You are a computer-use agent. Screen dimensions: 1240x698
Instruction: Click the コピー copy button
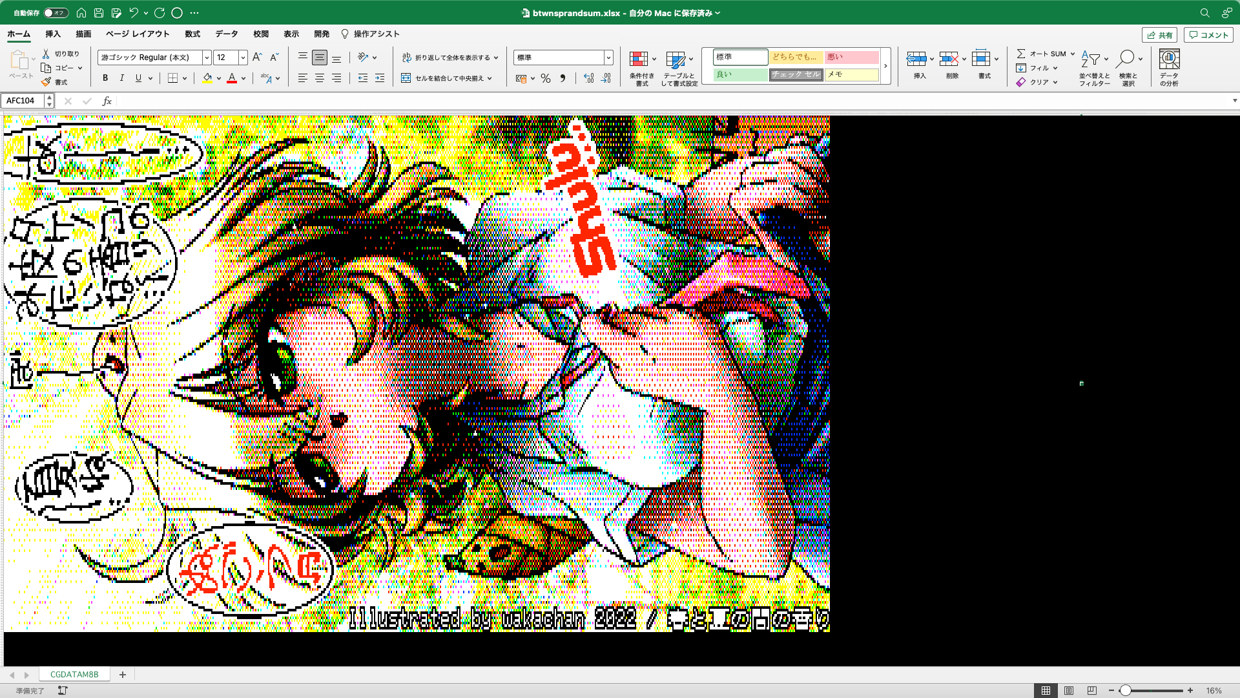tap(57, 68)
